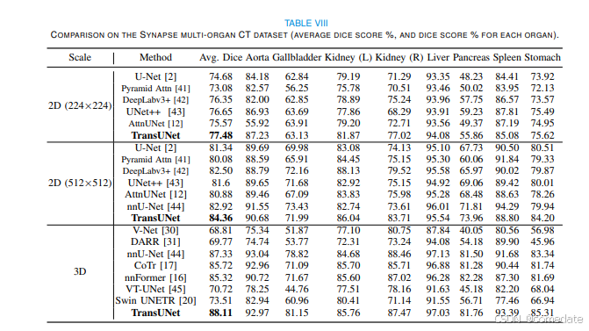Viewport: 589px width, 331px height.
Task: Click the 3D scale label
Action: tap(80, 271)
